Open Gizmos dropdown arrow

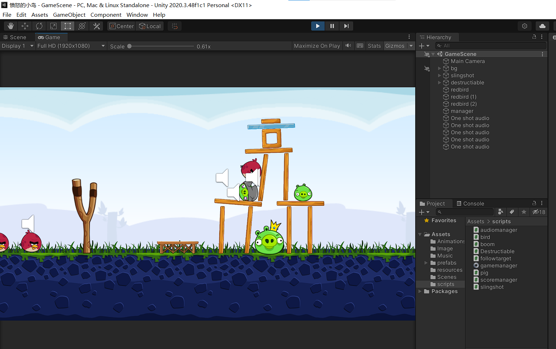tap(411, 46)
